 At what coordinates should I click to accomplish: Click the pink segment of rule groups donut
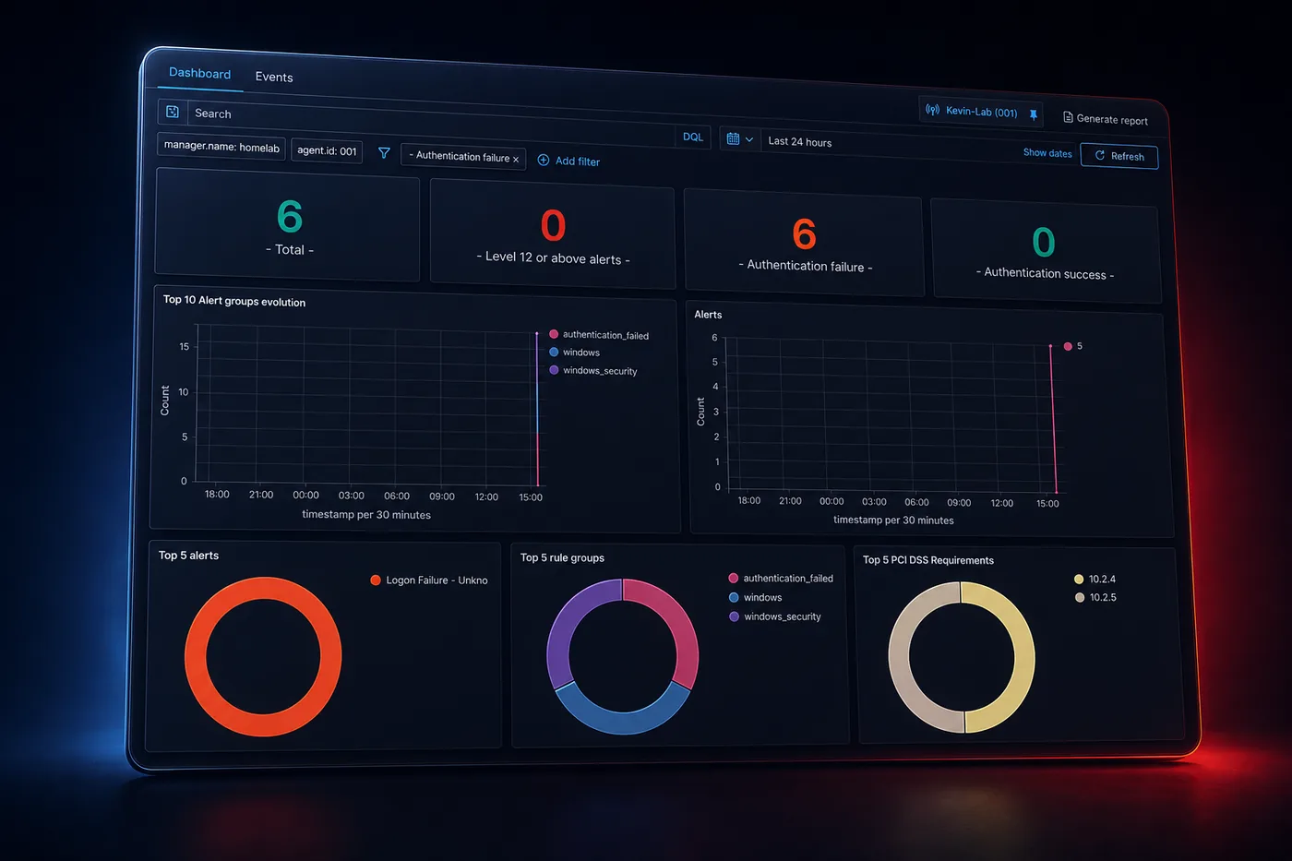(x=680, y=623)
